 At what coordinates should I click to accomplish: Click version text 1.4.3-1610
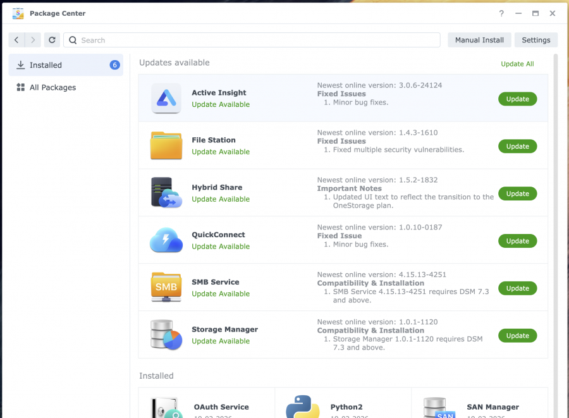[x=418, y=132]
